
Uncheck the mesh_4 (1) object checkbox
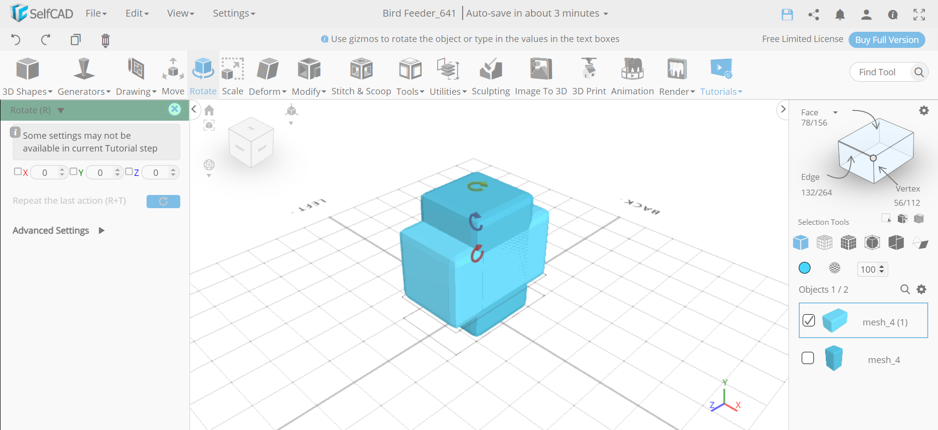coord(809,321)
